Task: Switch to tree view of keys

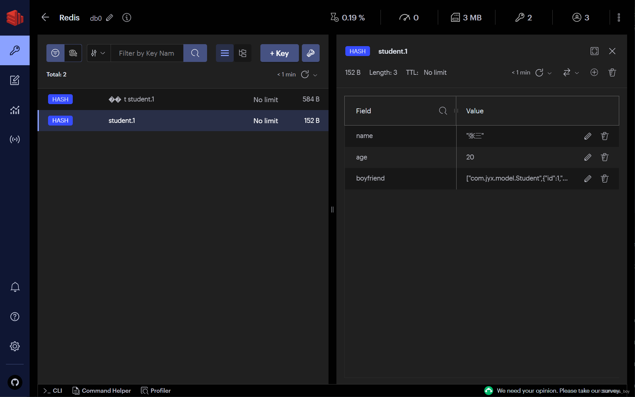Action: point(243,53)
